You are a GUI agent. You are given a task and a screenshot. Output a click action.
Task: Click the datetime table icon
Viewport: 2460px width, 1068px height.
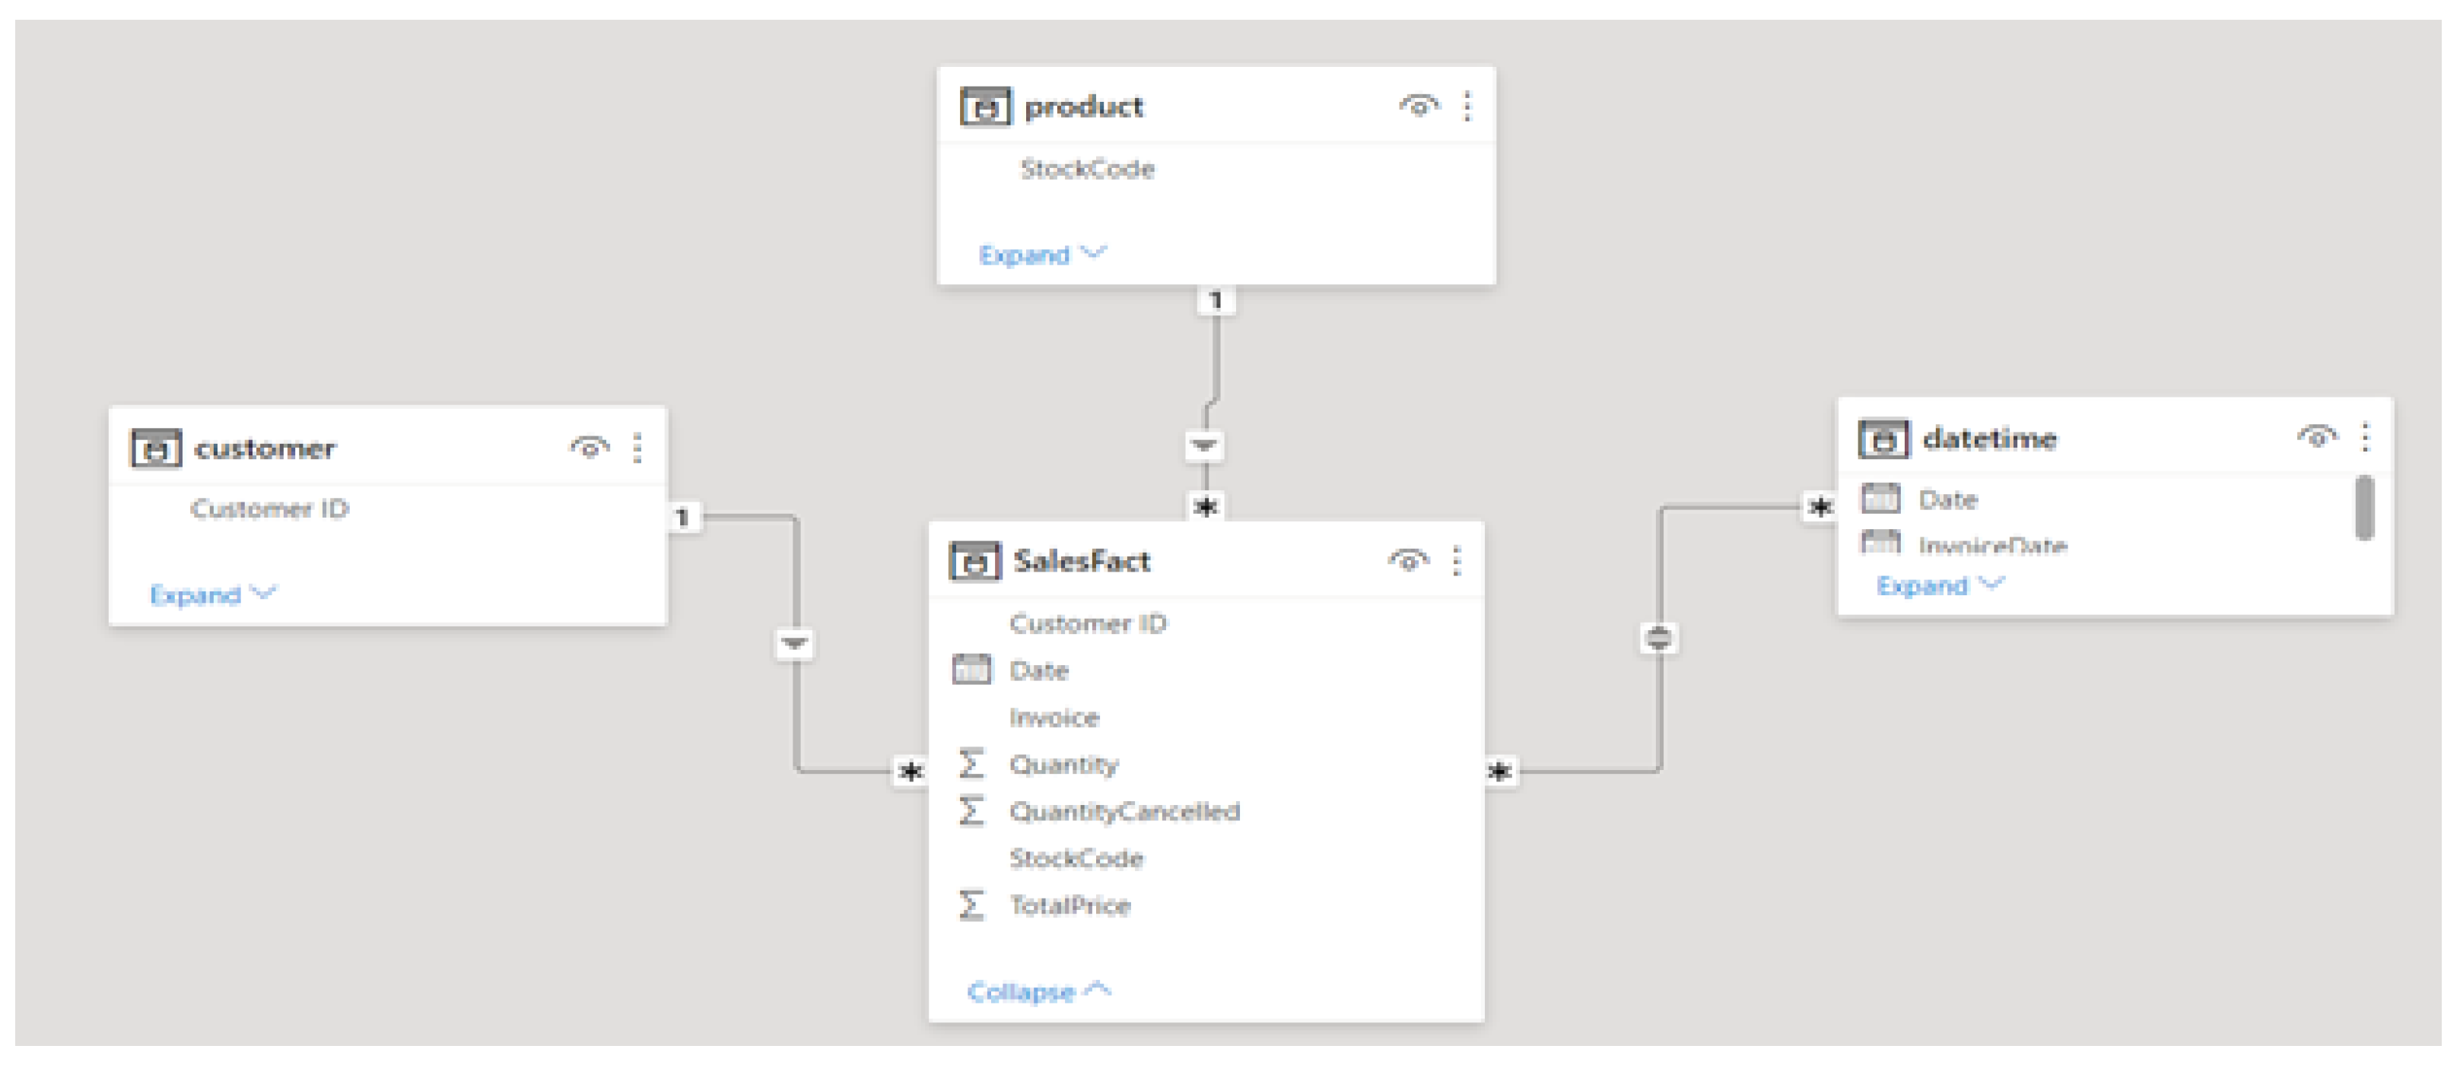pyautogui.click(x=1882, y=439)
